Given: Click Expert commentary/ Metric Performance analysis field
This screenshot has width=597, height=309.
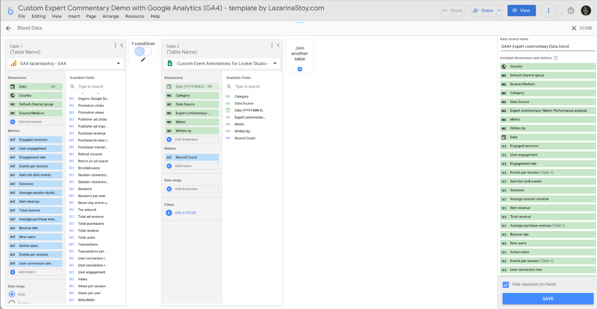Looking at the screenshot, I should coord(548,111).
